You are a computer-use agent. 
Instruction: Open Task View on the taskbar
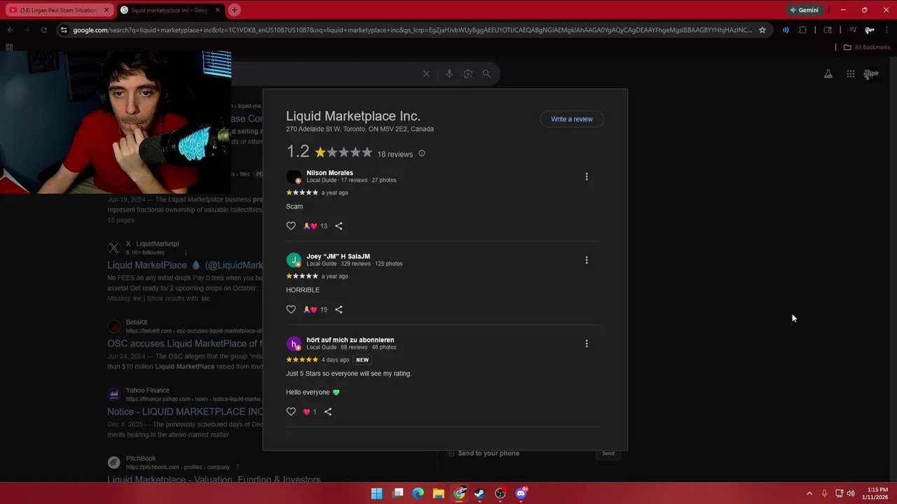click(x=398, y=493)
